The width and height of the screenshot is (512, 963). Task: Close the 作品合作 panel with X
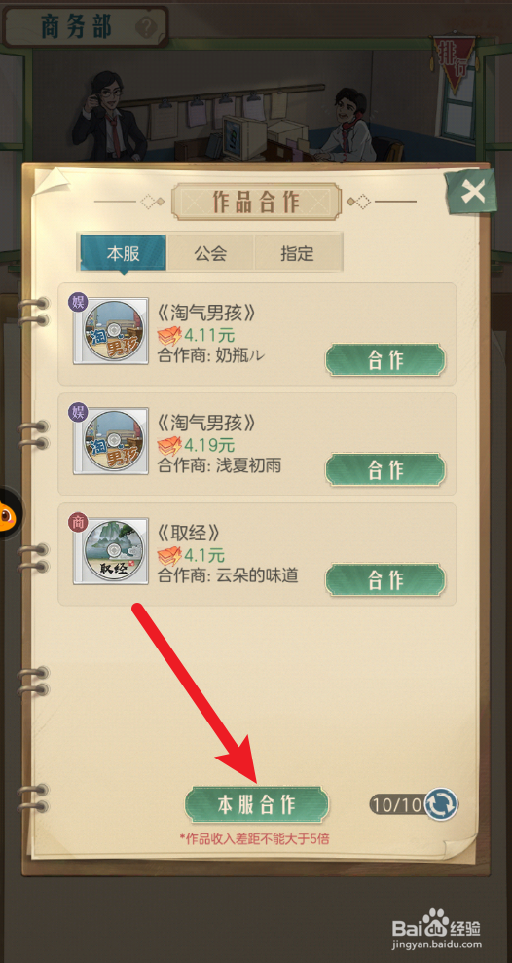(472, 192)
